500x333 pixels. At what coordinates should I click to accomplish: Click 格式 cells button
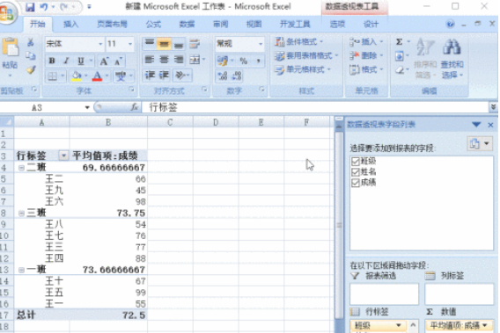(366, 69)
